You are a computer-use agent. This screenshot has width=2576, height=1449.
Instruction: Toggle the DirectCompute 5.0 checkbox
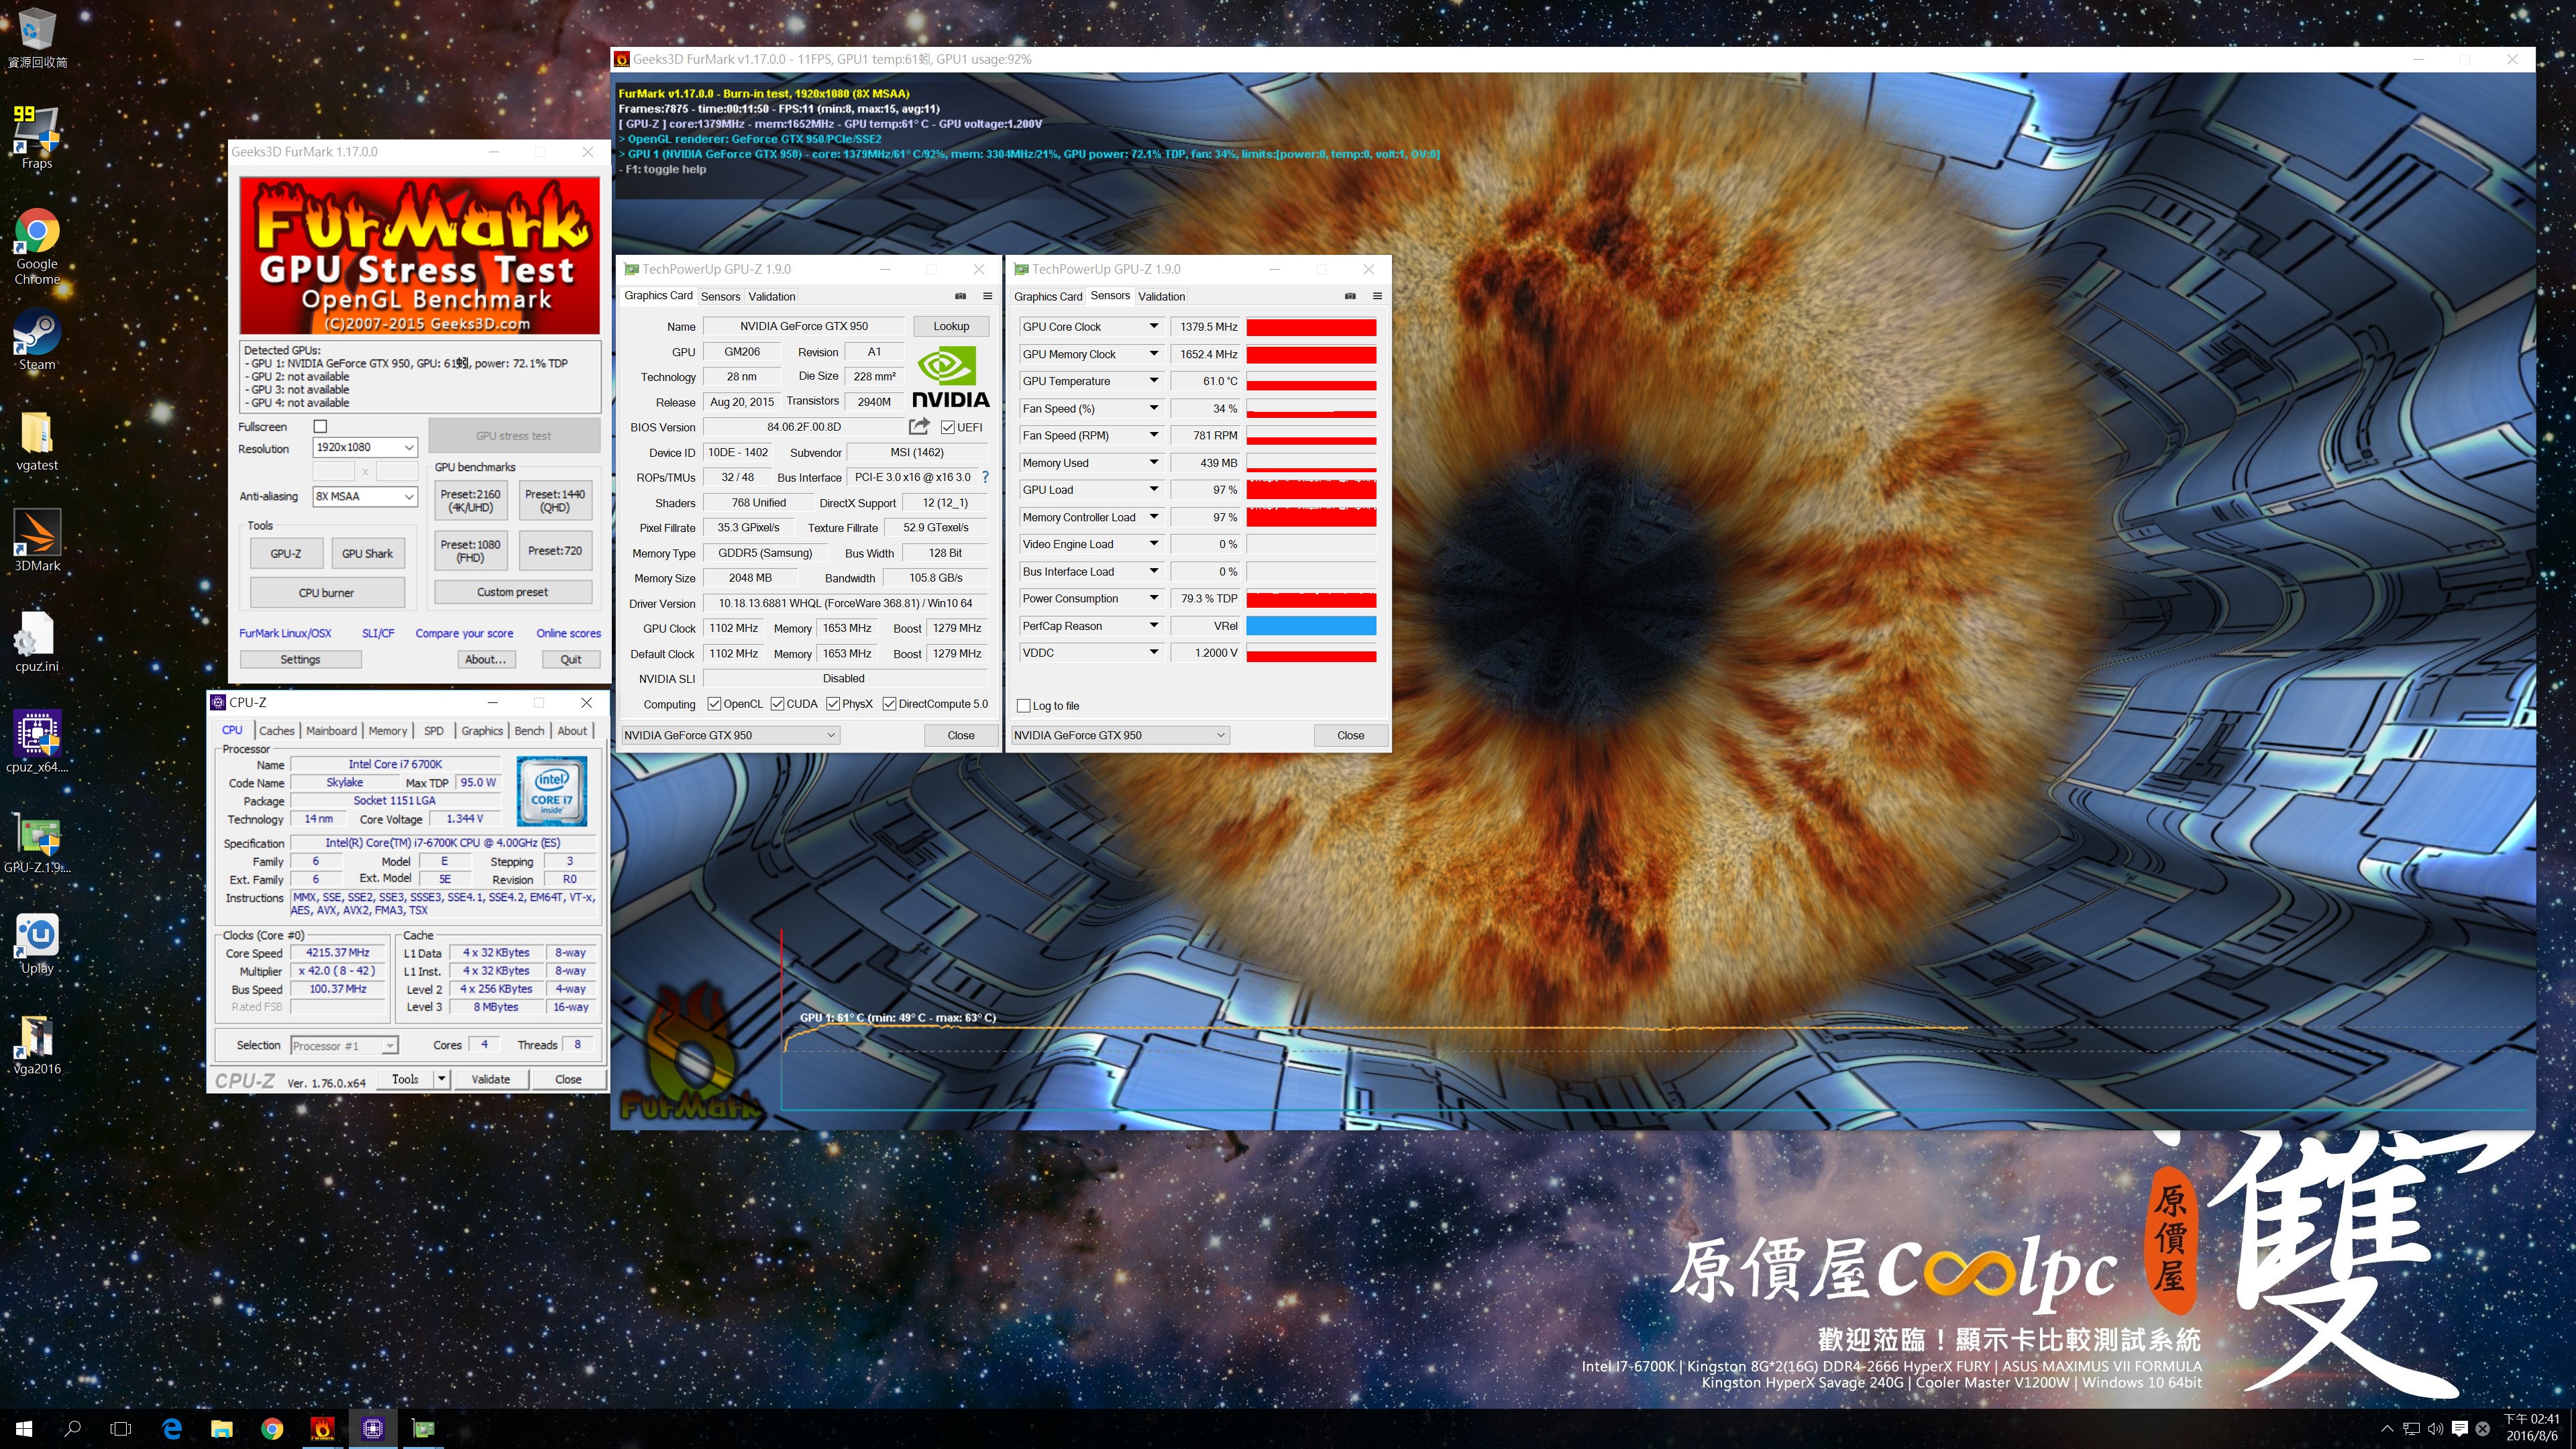point(889,704)
